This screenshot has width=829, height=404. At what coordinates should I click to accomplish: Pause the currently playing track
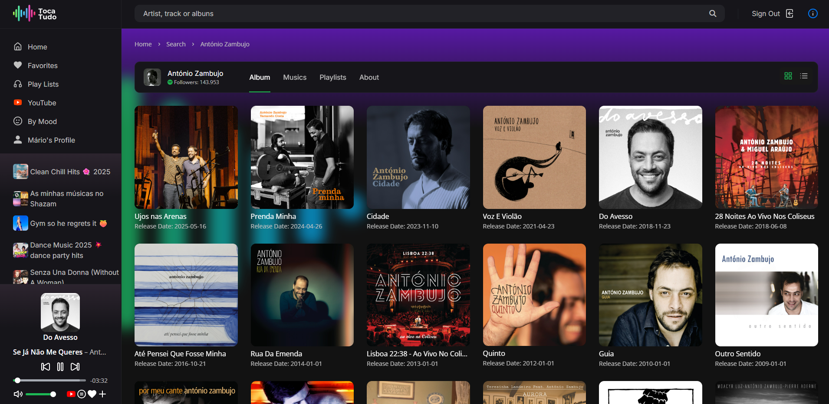60,367
